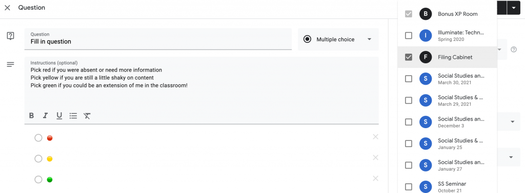The height and width of the screenshot is (193, 525).
Task: Open the Multiple choice question type dropdown
Action: (x=338, y=39)
